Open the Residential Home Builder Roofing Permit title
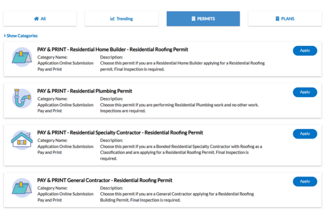The height and width of the screenshot is (218, 327). coord(112,50)
